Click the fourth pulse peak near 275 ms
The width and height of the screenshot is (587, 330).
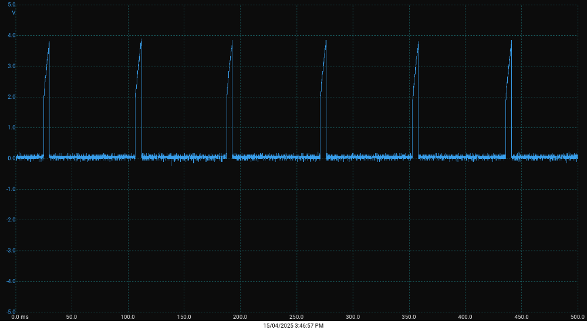326,41
